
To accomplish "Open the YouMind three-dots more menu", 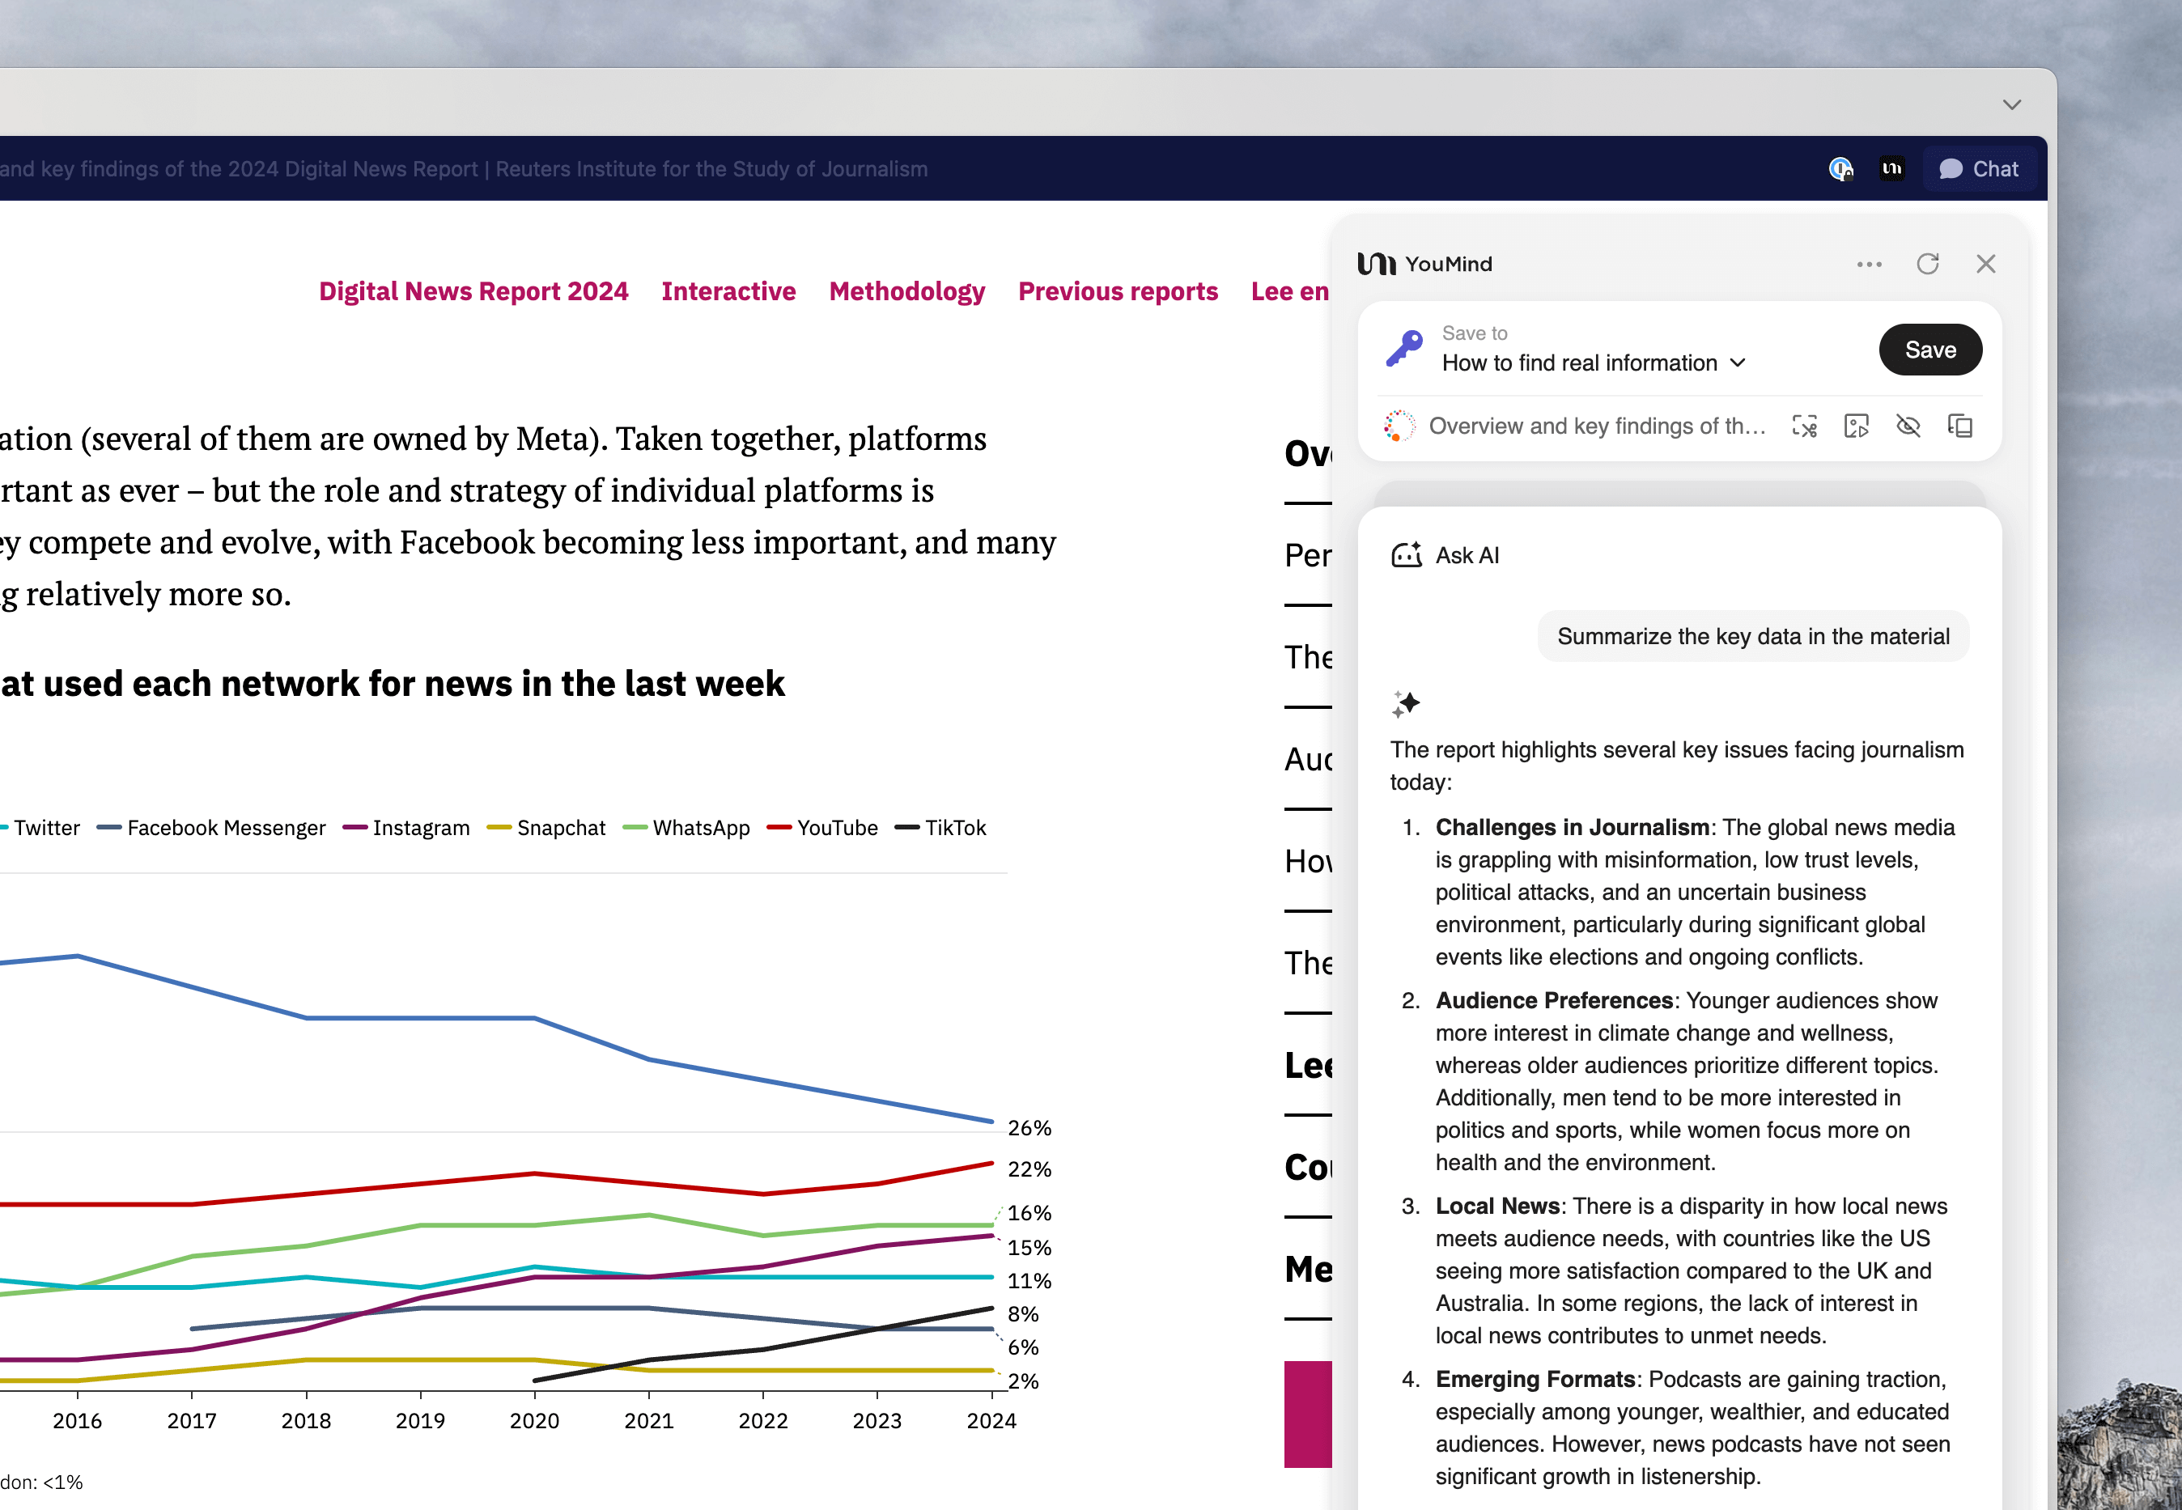I will (x=1869, y=264).
